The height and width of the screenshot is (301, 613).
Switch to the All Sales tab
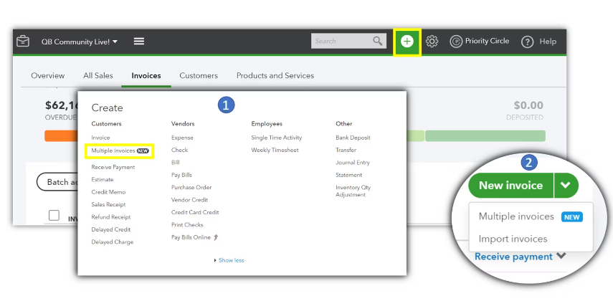98,75
